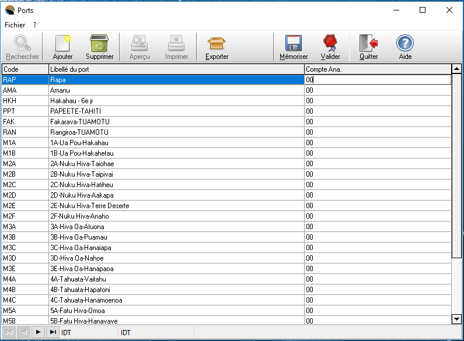Select the PAPEETE-TAHITI port row
The width and height of the screenshot is (464, 341).
click(x=175, y=111)
